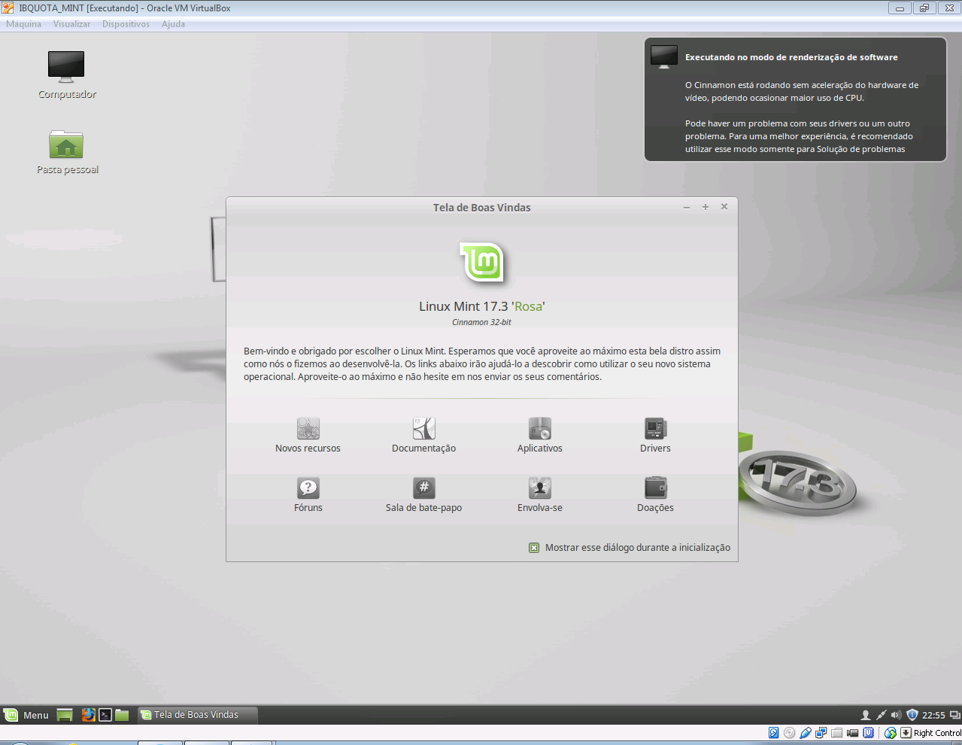
Task: Open the Visualizar menu
Action: click(x=71, y=24)
